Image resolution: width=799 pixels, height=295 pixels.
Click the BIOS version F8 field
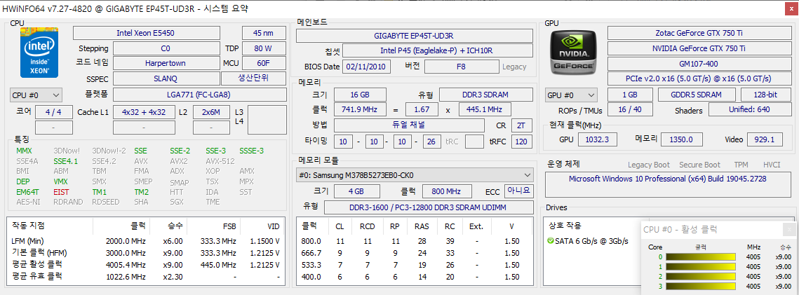[461, 67]
